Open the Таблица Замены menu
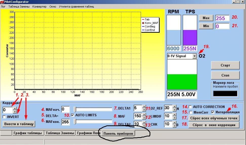 point(19,7)
